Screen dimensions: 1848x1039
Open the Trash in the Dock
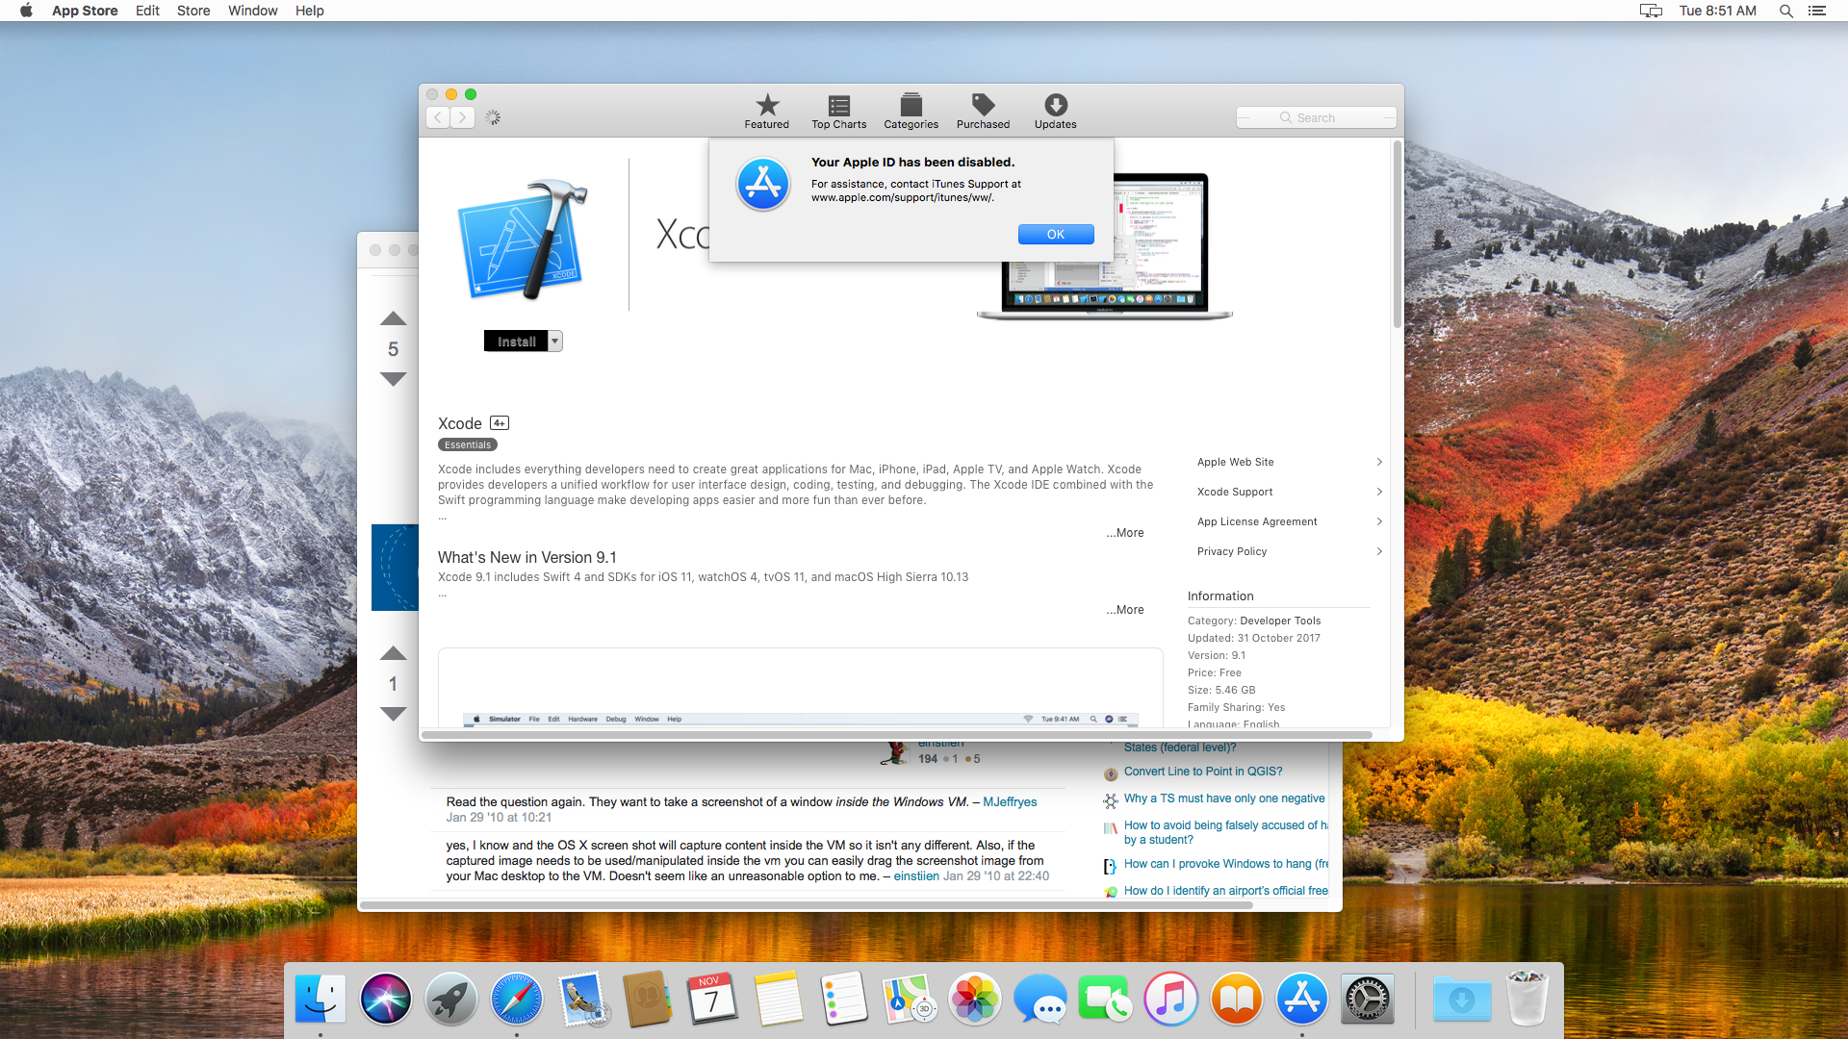coord(1527,999)
